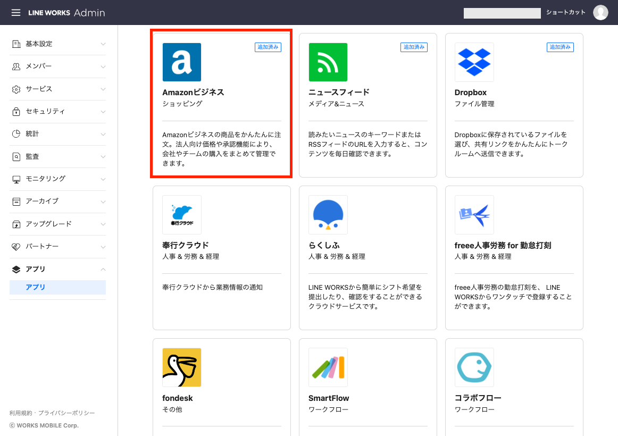Open the 利用規約 link in footer

(x=21, y=413)
